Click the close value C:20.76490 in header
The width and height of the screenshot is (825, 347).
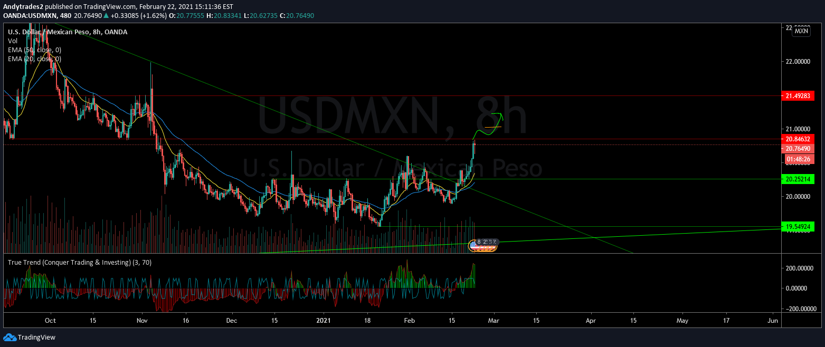[x=297, y=16]
